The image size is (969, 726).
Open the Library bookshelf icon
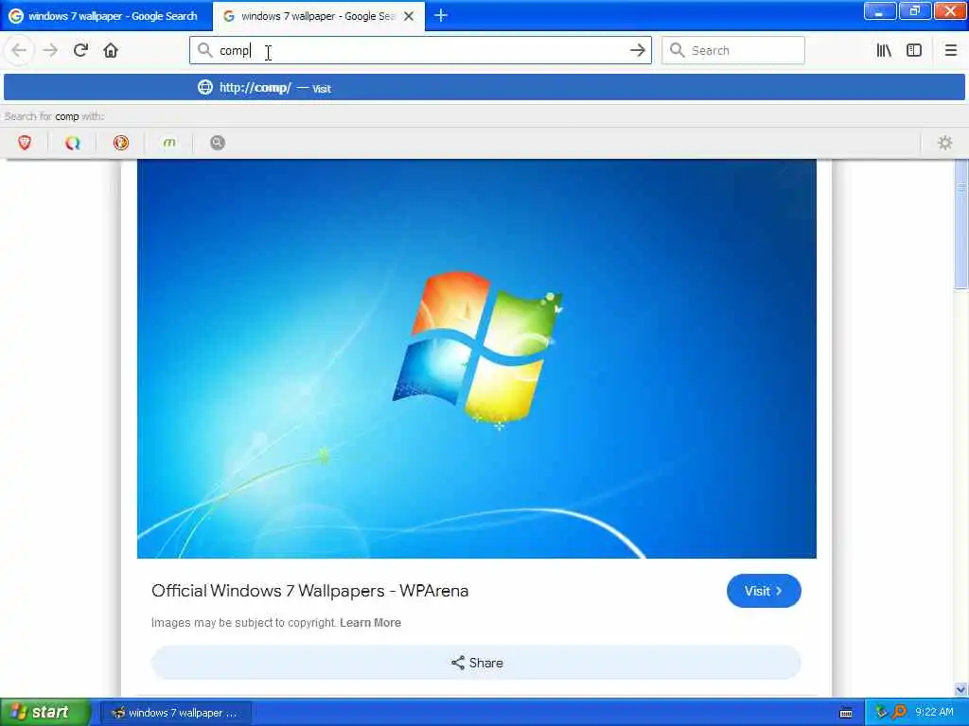tap(884, 50)
